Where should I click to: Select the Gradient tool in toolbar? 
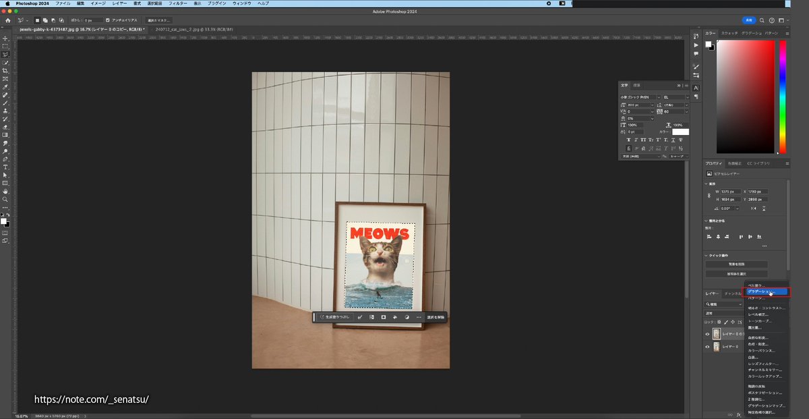5,135
